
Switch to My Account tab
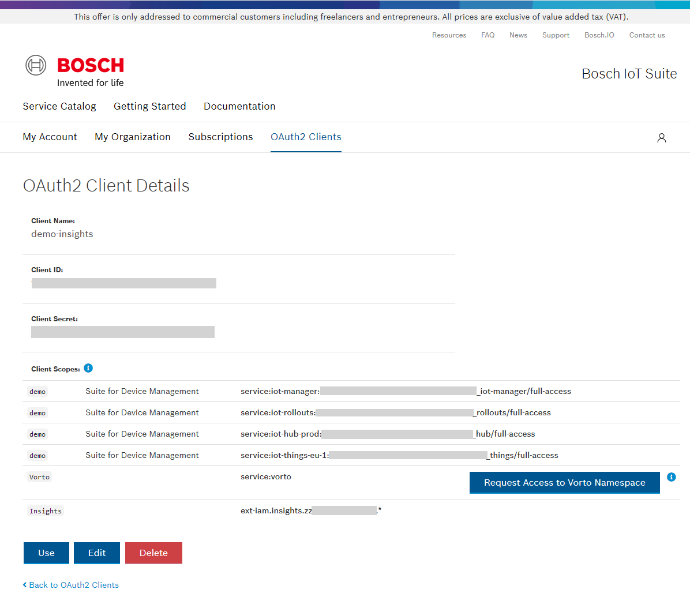point(50,137)
